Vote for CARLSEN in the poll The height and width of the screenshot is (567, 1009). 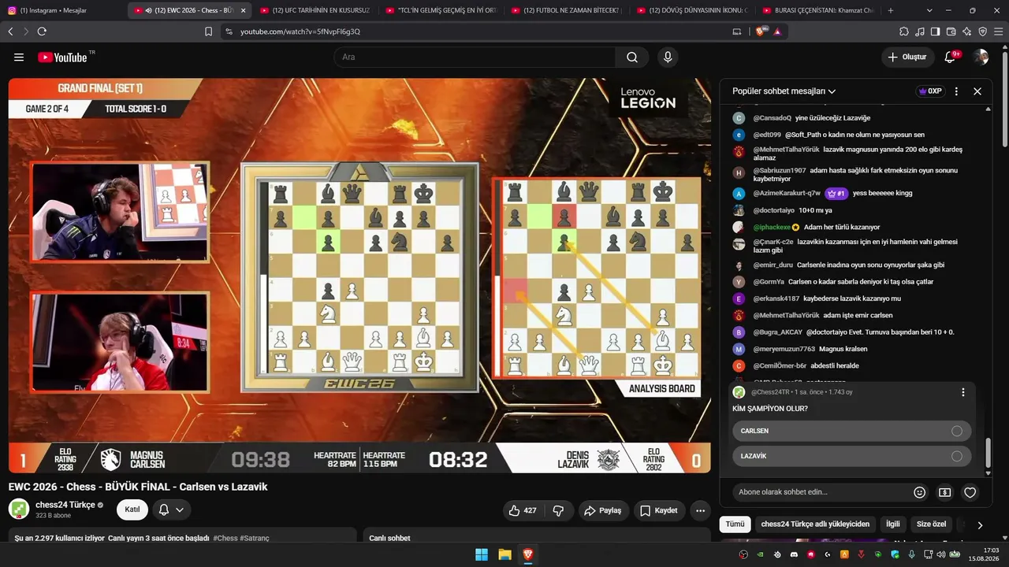851,431
